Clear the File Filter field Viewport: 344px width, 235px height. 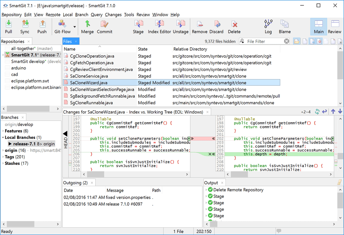(x=286, y=41)
